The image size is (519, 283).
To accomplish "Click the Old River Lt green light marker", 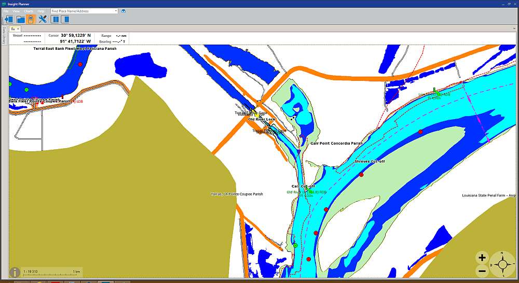I will [307, 188].
